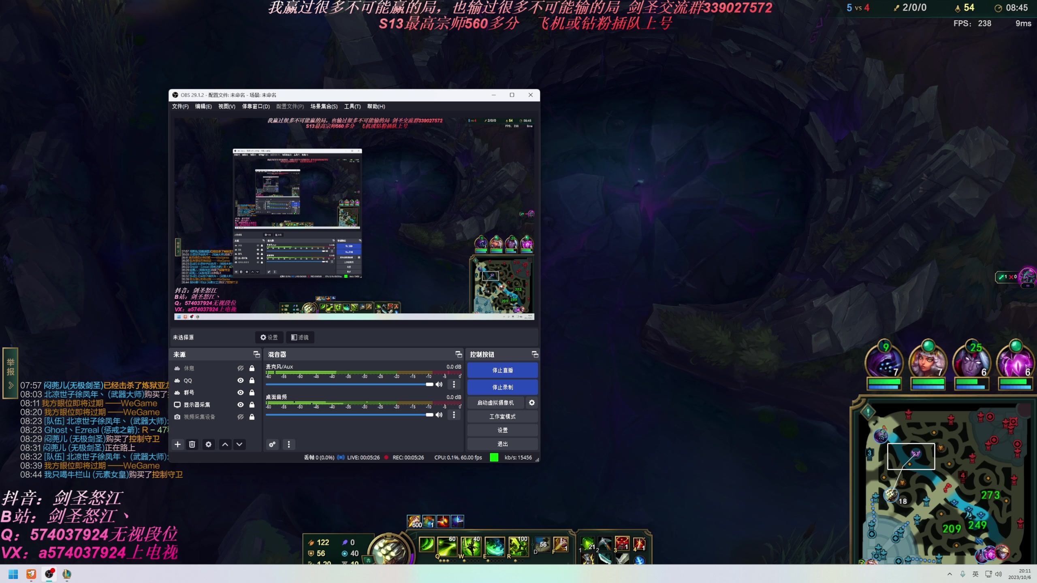
Task: Show hidden system tray icons chevron
Action: 950,574
